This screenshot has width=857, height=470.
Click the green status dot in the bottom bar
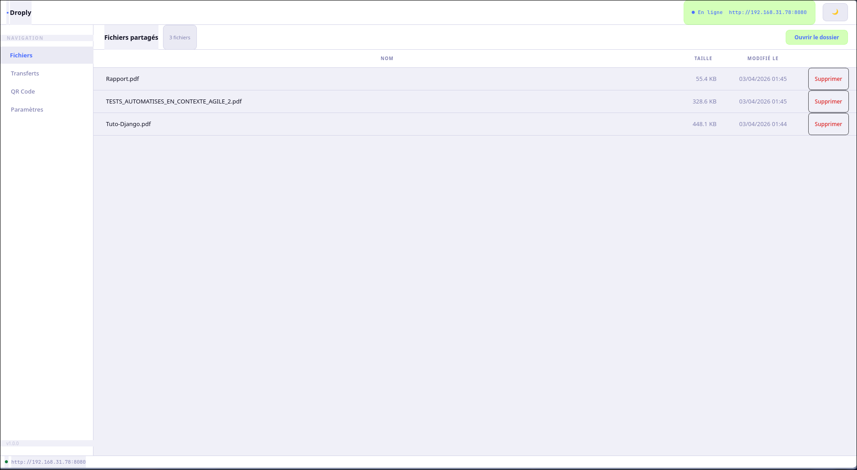coord(6,462)
